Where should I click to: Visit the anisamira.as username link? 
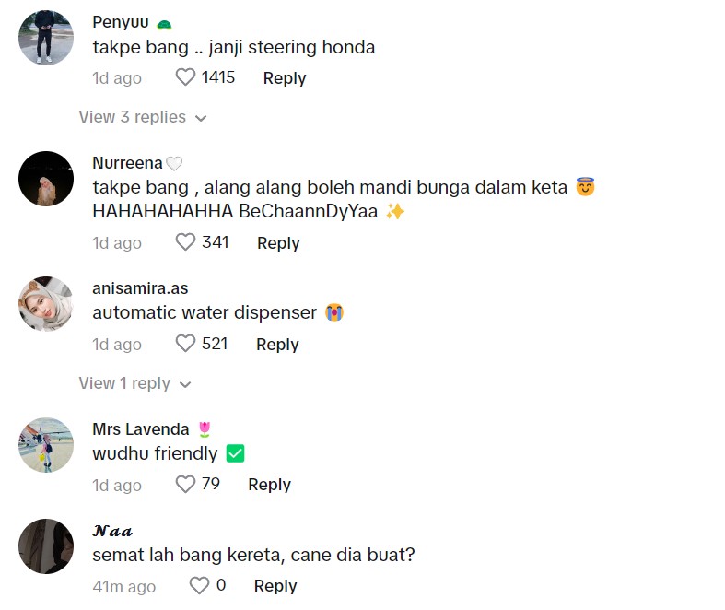tap(140, 288)
